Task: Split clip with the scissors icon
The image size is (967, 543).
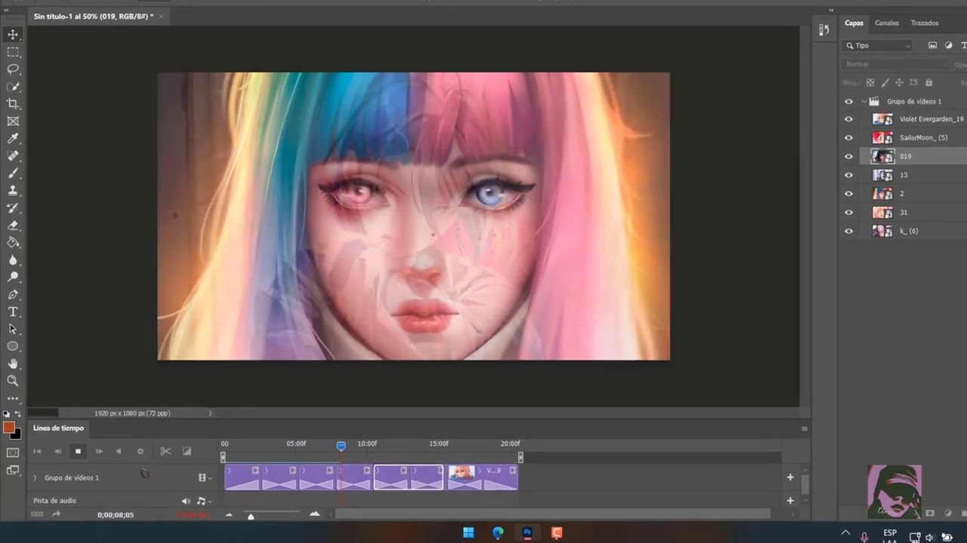Action: (x=165, y=451)
